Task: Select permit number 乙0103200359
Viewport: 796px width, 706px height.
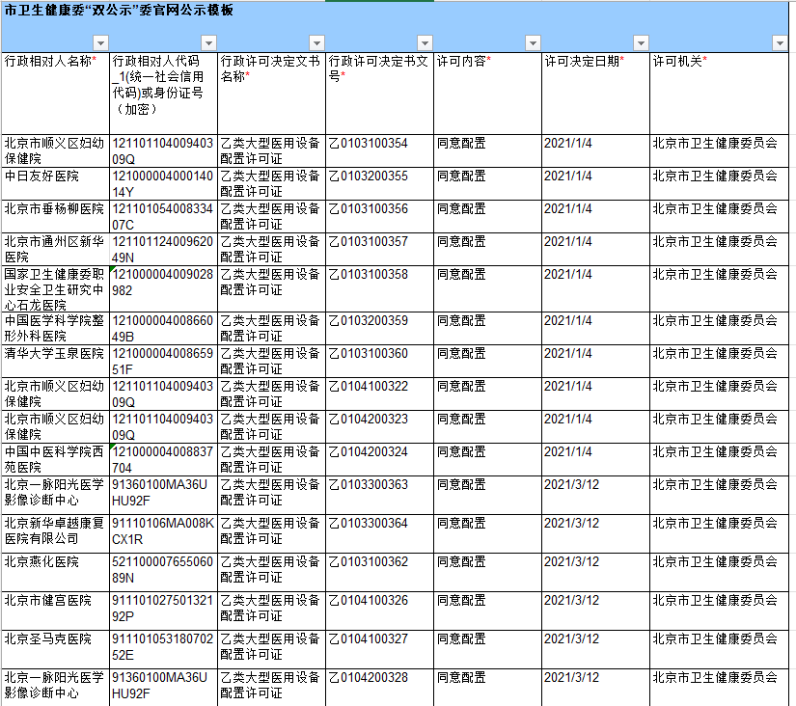Action: tap(380, 328)
